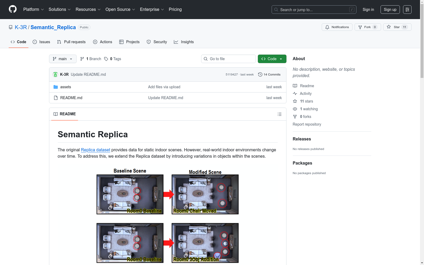Follow the Replica dataset hyperlink
This screenshot has width=424, height=265.
click(x=95, y=150)
